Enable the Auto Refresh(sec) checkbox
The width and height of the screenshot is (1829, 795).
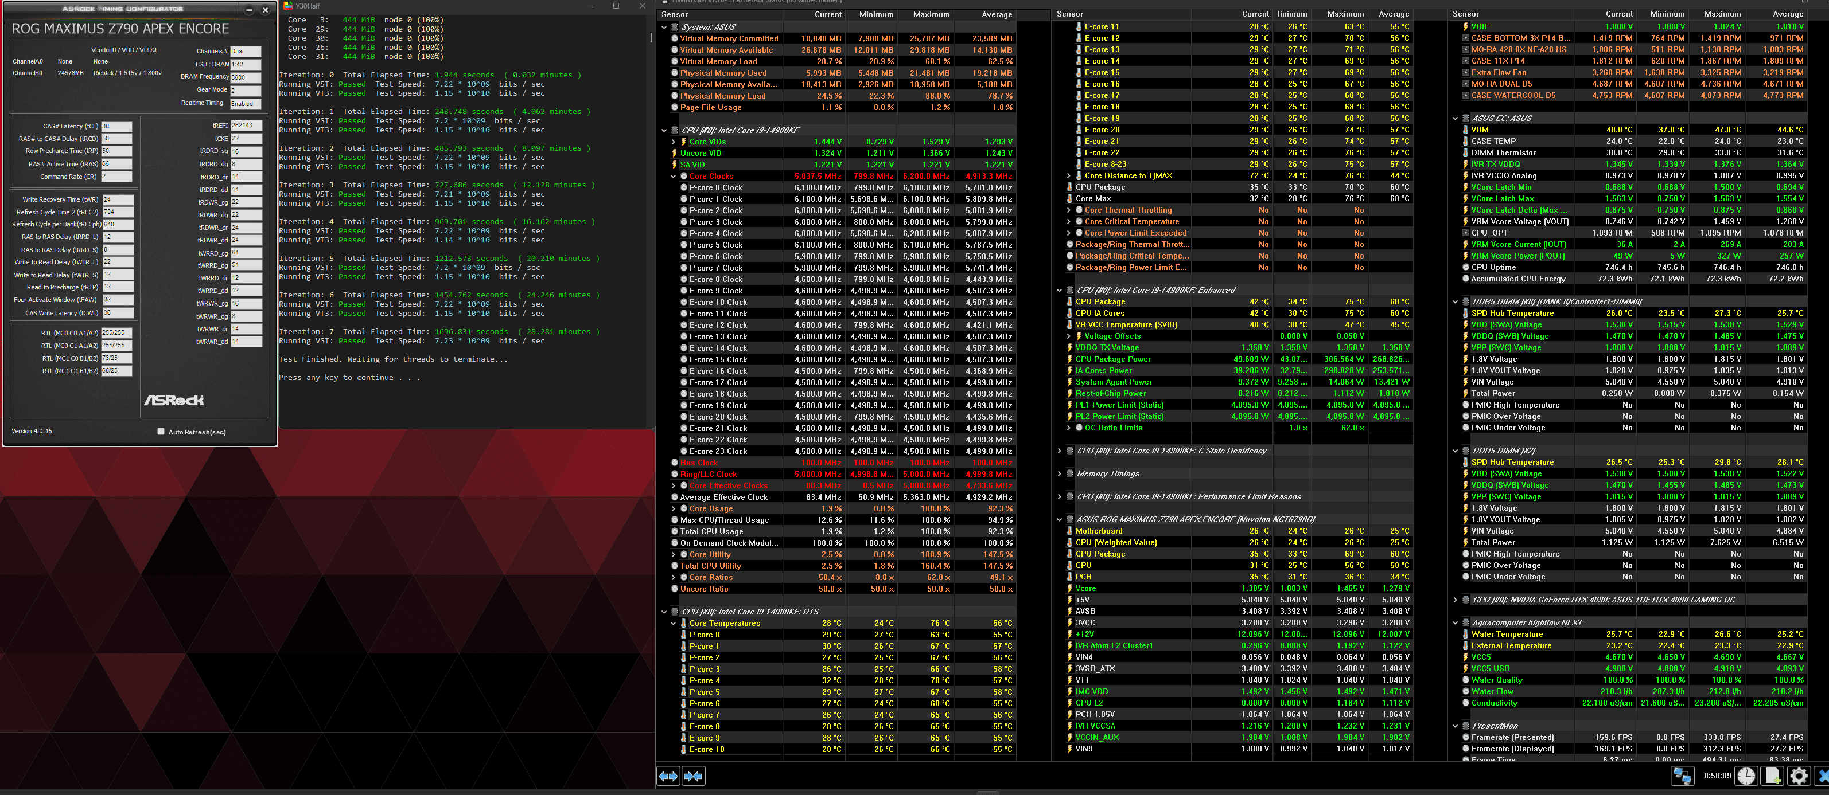pos(161,431)
